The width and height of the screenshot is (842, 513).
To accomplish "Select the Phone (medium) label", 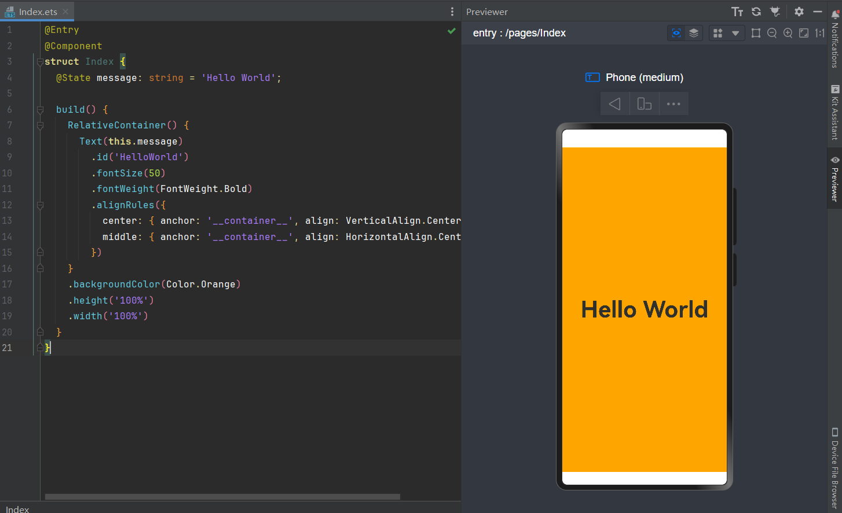I will pos(645,77).
